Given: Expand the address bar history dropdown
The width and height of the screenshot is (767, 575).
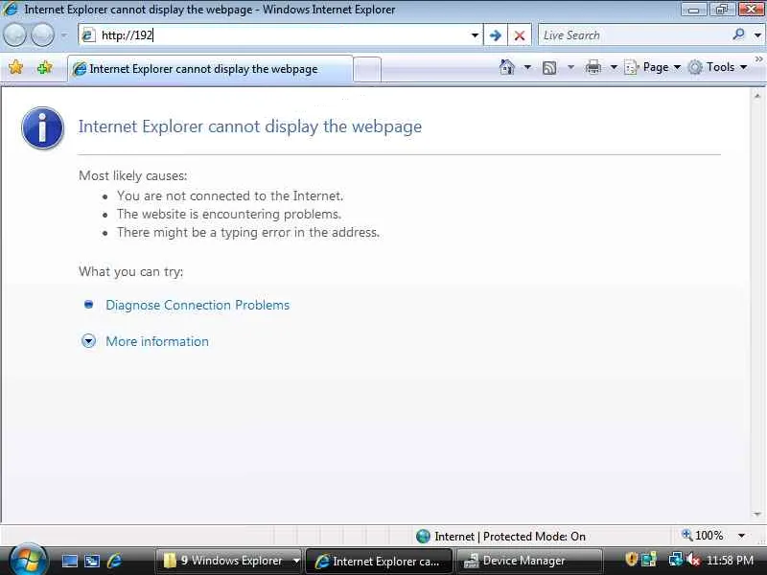Looking at the screenshot, I should (x=475, y=35).
